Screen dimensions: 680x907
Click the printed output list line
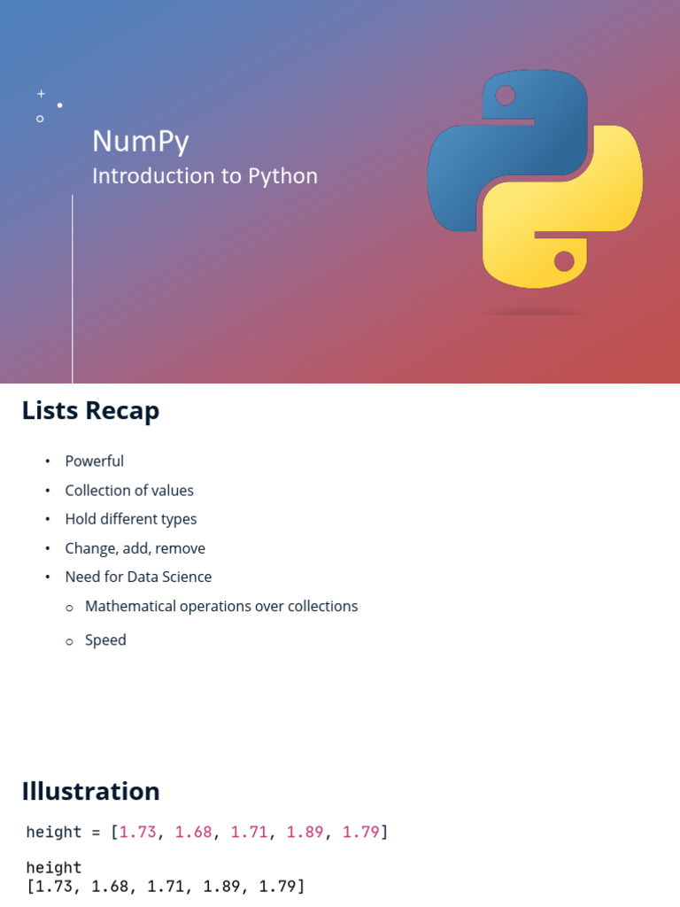click(x=166, y=887)
